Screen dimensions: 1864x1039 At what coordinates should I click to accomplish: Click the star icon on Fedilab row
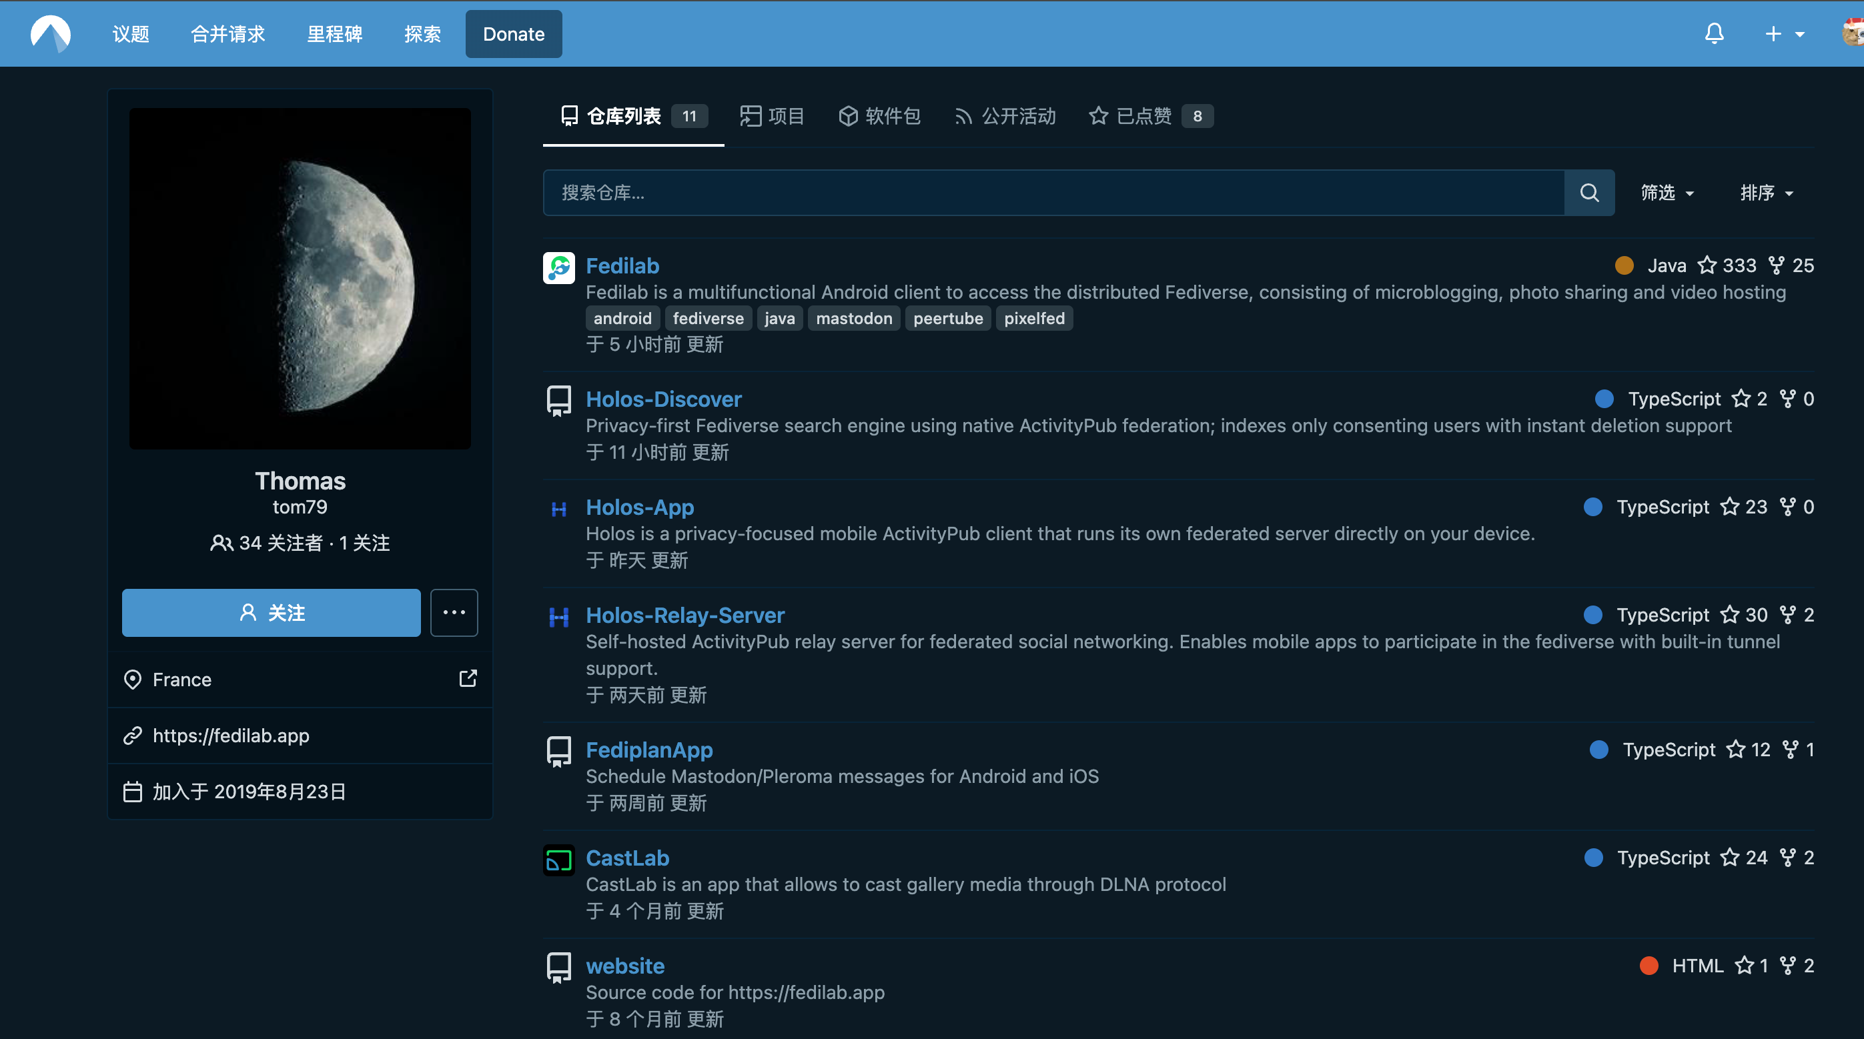coord(1707,265)
